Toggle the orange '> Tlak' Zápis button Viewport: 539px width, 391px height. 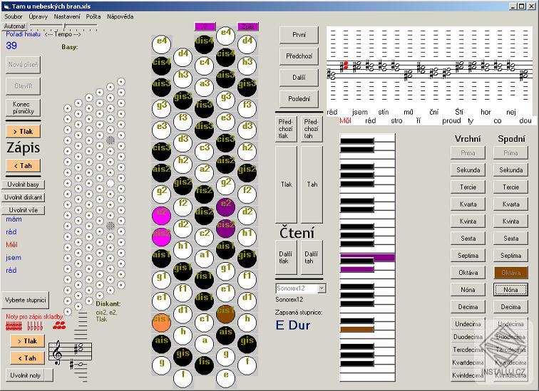tap(24, 131)
